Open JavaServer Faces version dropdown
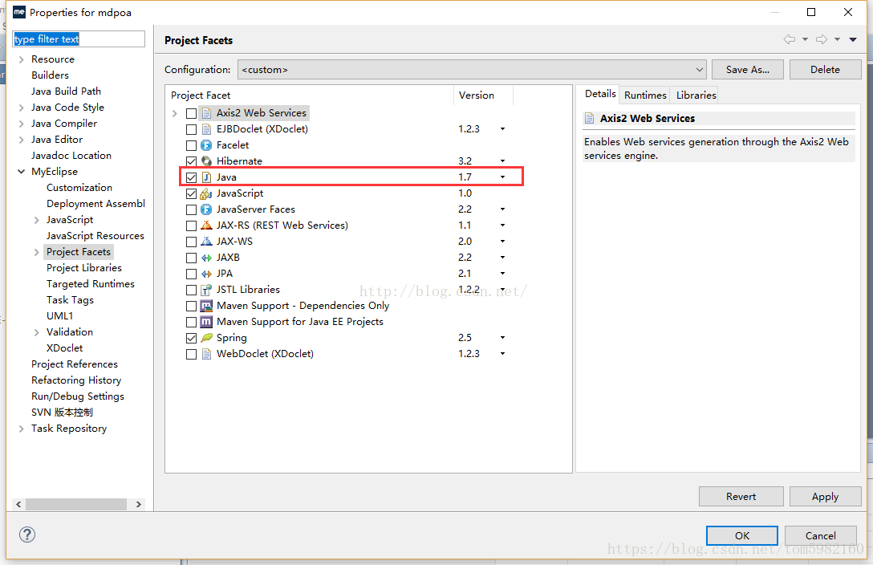This screenshot has height=565, width=873. (x=502, y=209)
